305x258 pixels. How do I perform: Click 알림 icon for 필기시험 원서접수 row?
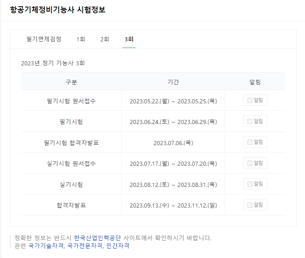tap(255, 100)
